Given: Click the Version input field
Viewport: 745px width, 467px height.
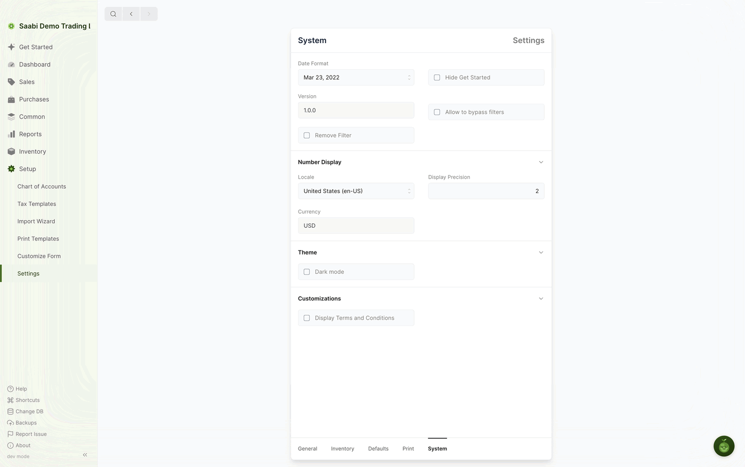Looking at the screenshot, I should 356,110.
